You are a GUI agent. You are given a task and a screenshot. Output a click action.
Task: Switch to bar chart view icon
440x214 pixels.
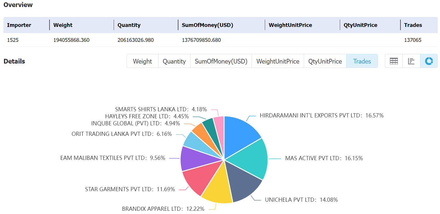coord(411,61)
